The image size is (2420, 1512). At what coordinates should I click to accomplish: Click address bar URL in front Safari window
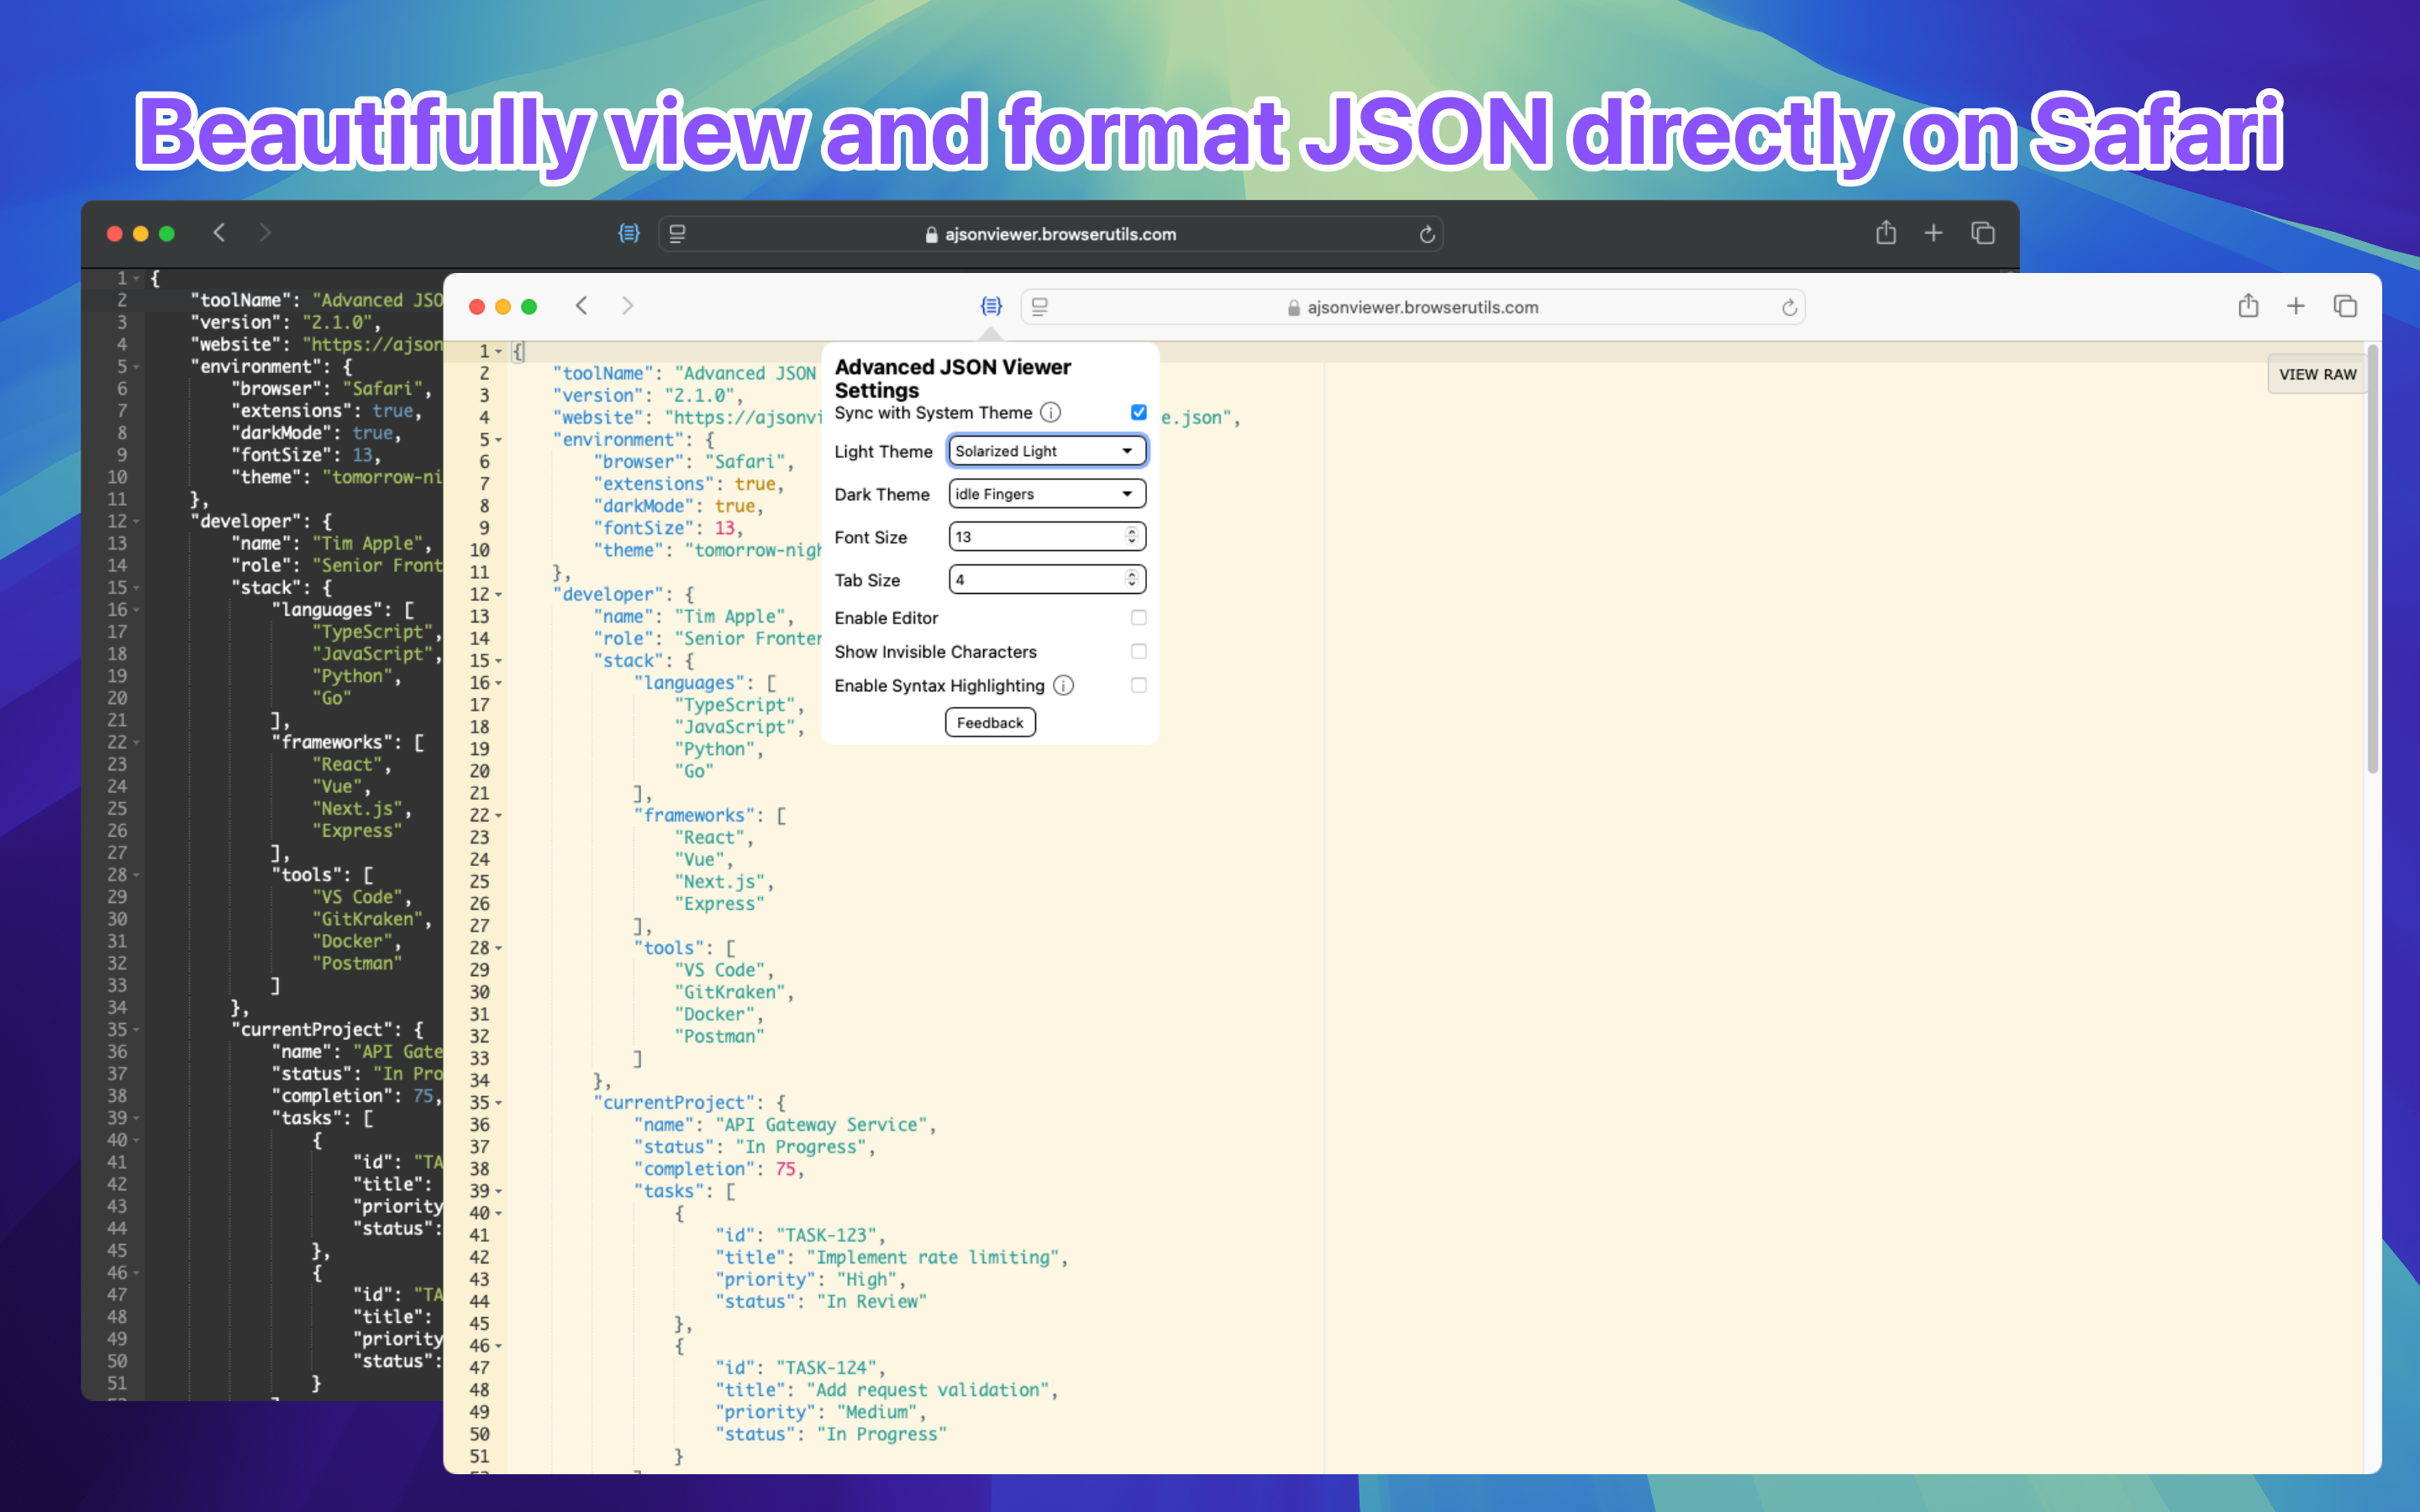point(1422,307)
